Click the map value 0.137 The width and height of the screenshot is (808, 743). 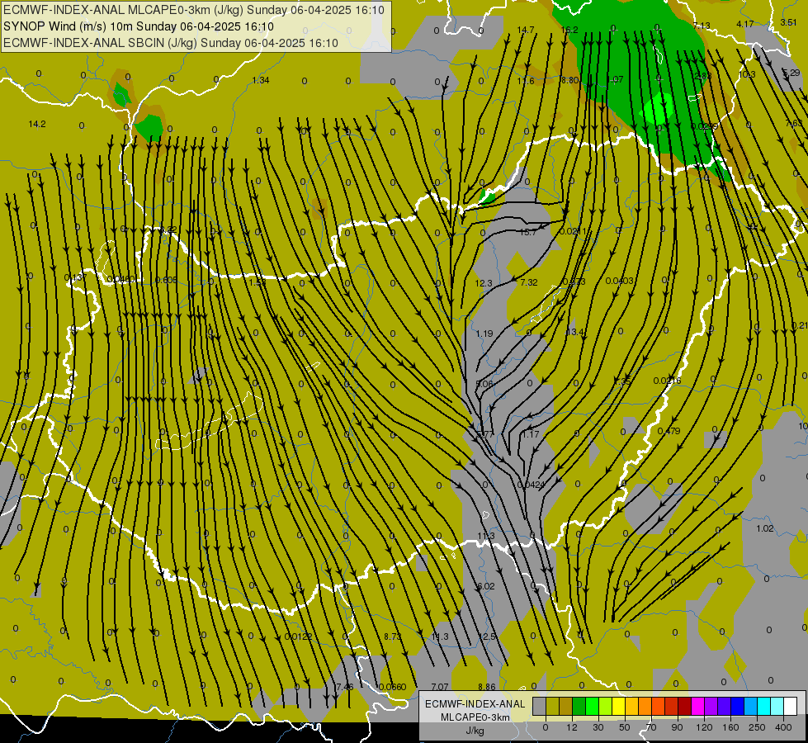pos(76,277)
